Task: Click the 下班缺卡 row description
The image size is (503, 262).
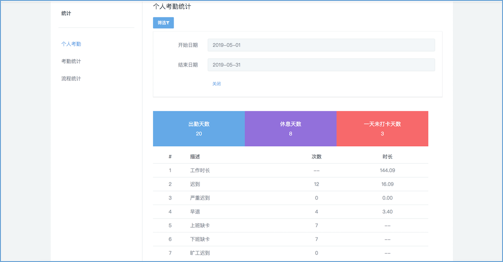Action: pos(200,239)
